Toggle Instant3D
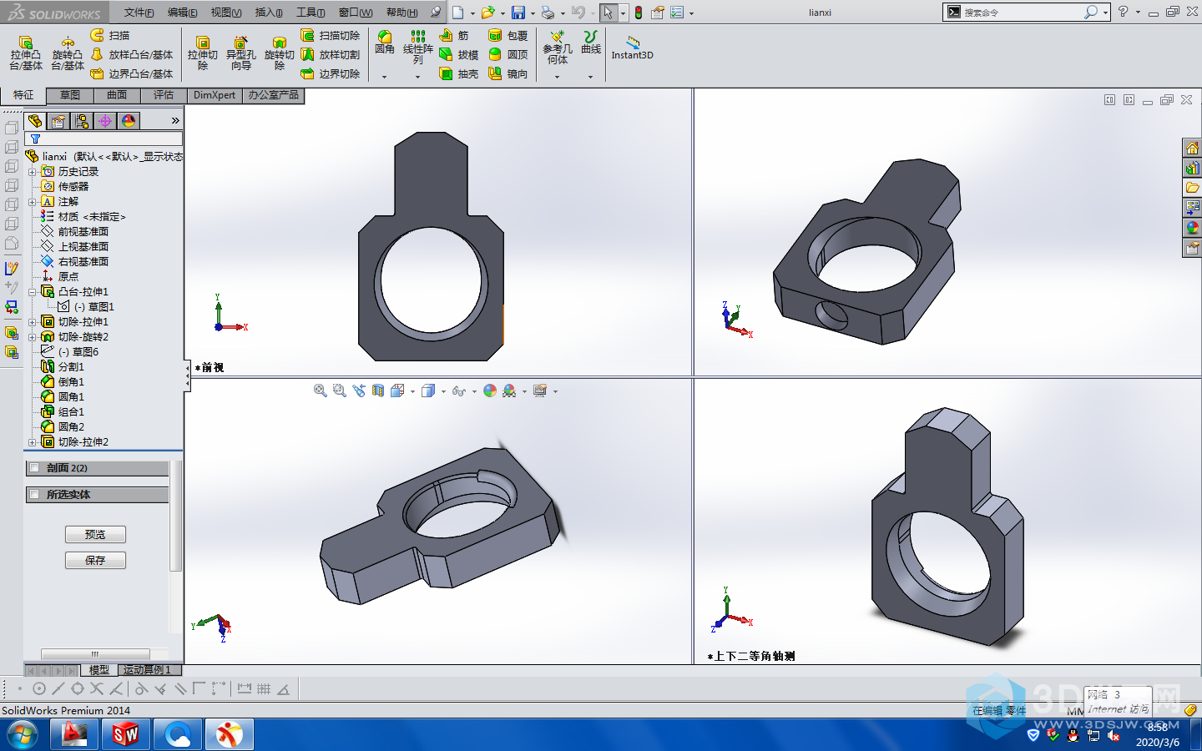The image size is (1202, 751). coord(633,48)
